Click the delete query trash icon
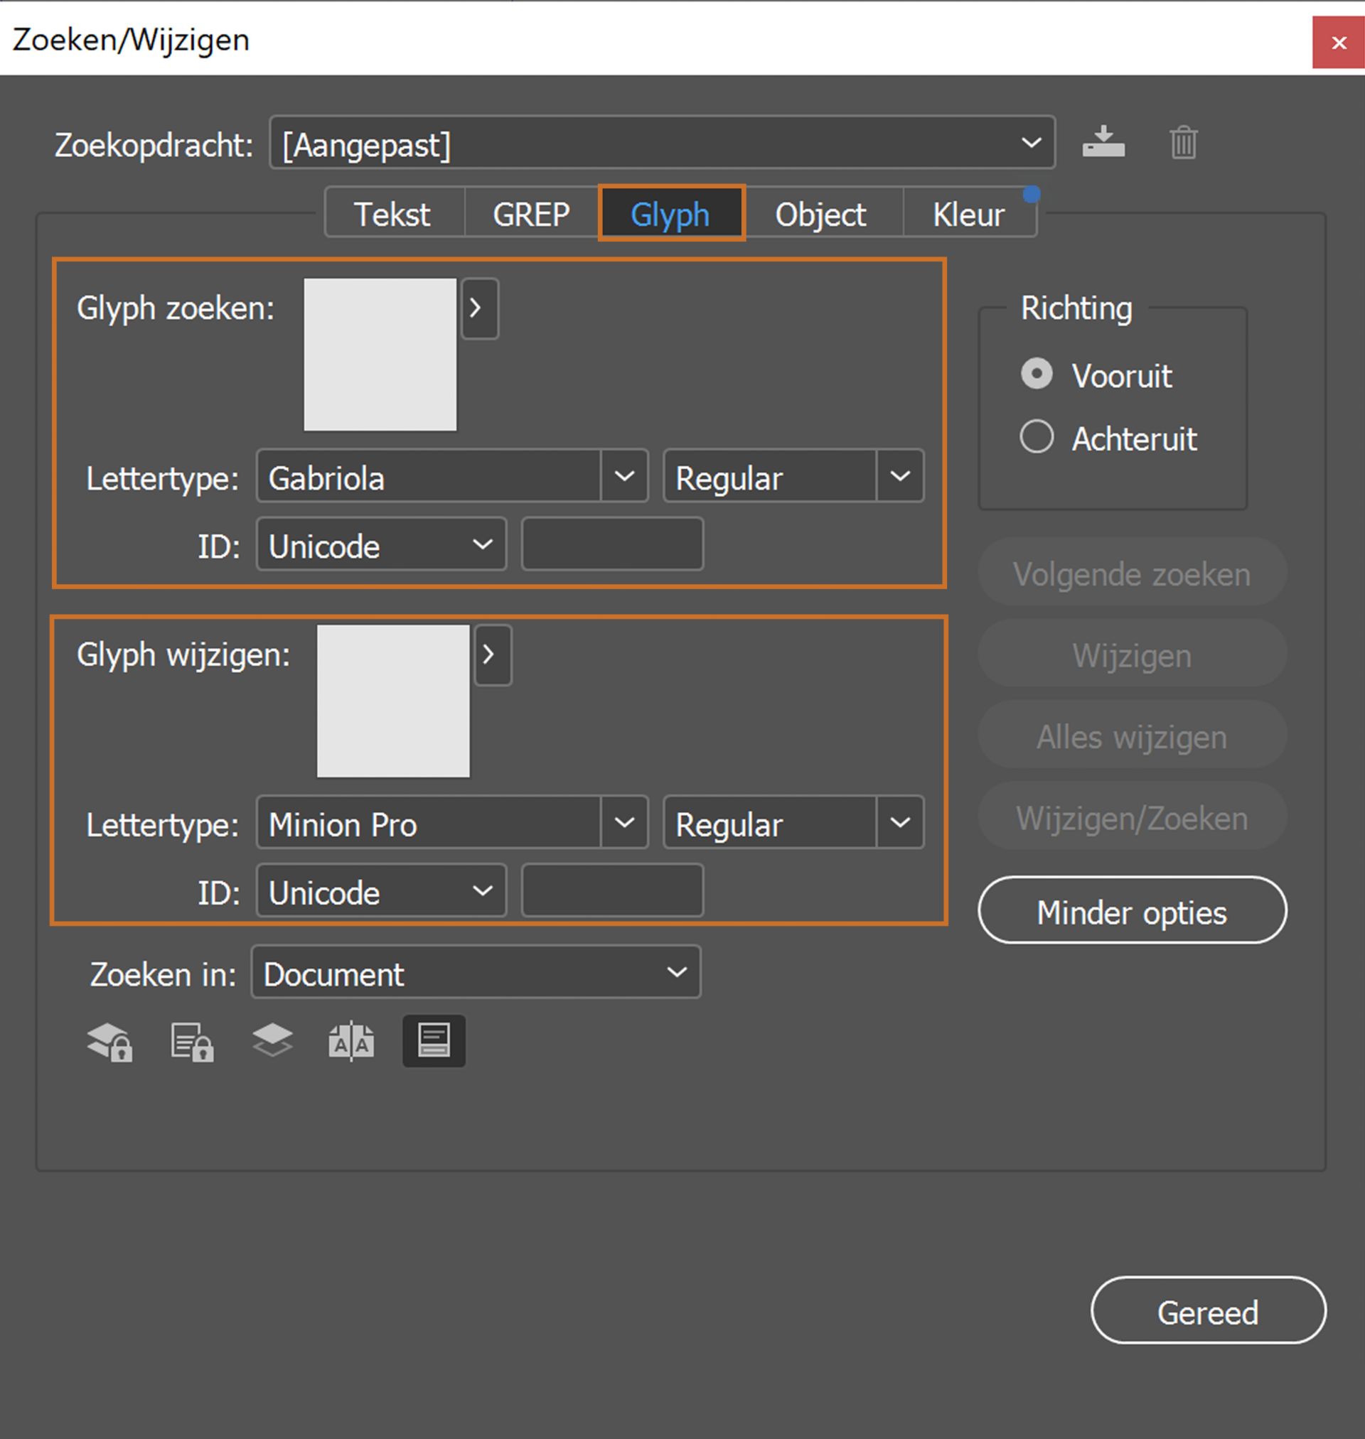Viewport: 1365px width, 1439px height. (x=1183, y=142)
